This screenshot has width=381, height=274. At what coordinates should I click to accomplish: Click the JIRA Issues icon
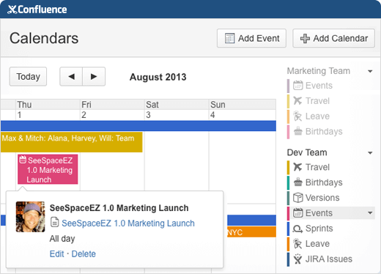[x=297, y=259]
